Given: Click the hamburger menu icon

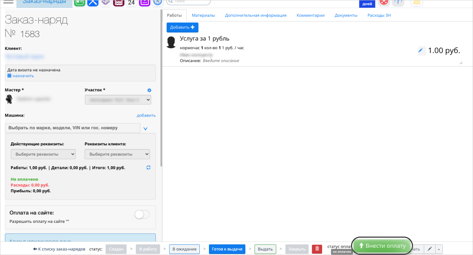Looking at the screenshot, I should [8, 2].
